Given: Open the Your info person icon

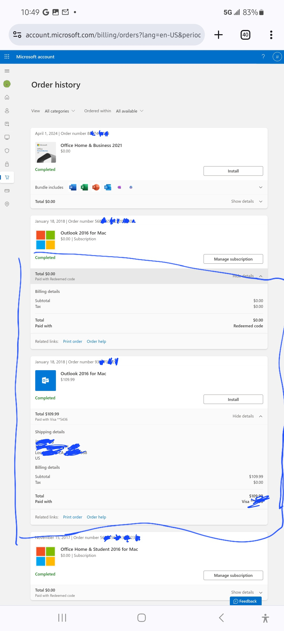Looking at the screenshot, I should 7,111.
